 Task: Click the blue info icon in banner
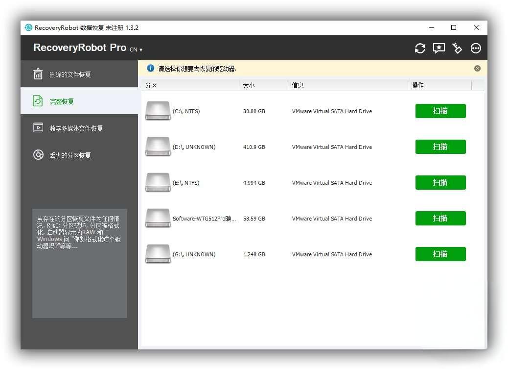150,68
